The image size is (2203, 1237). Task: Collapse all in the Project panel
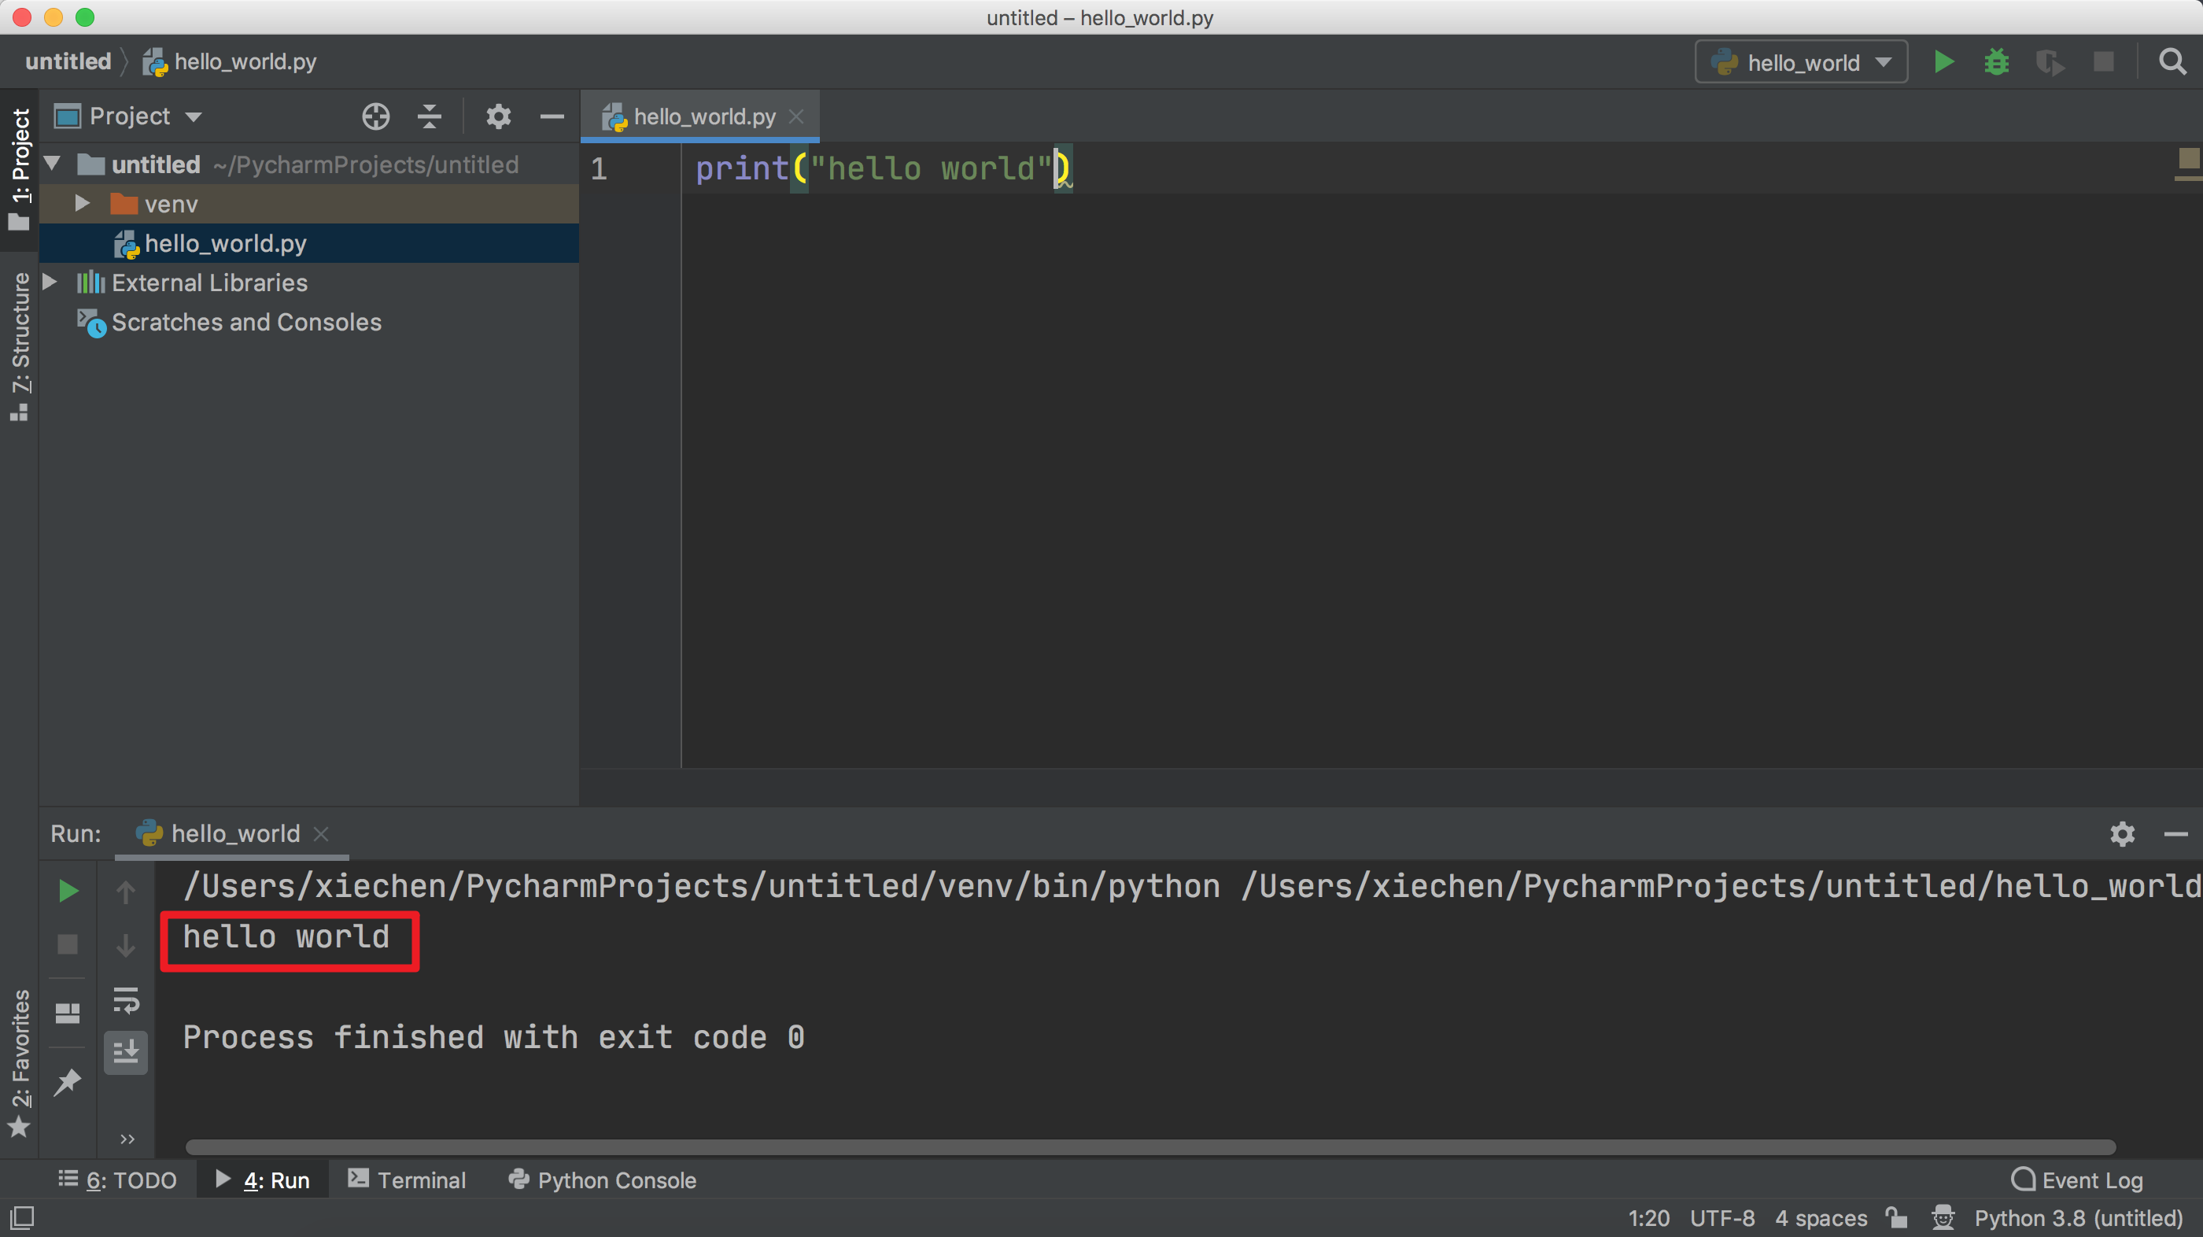430,116
